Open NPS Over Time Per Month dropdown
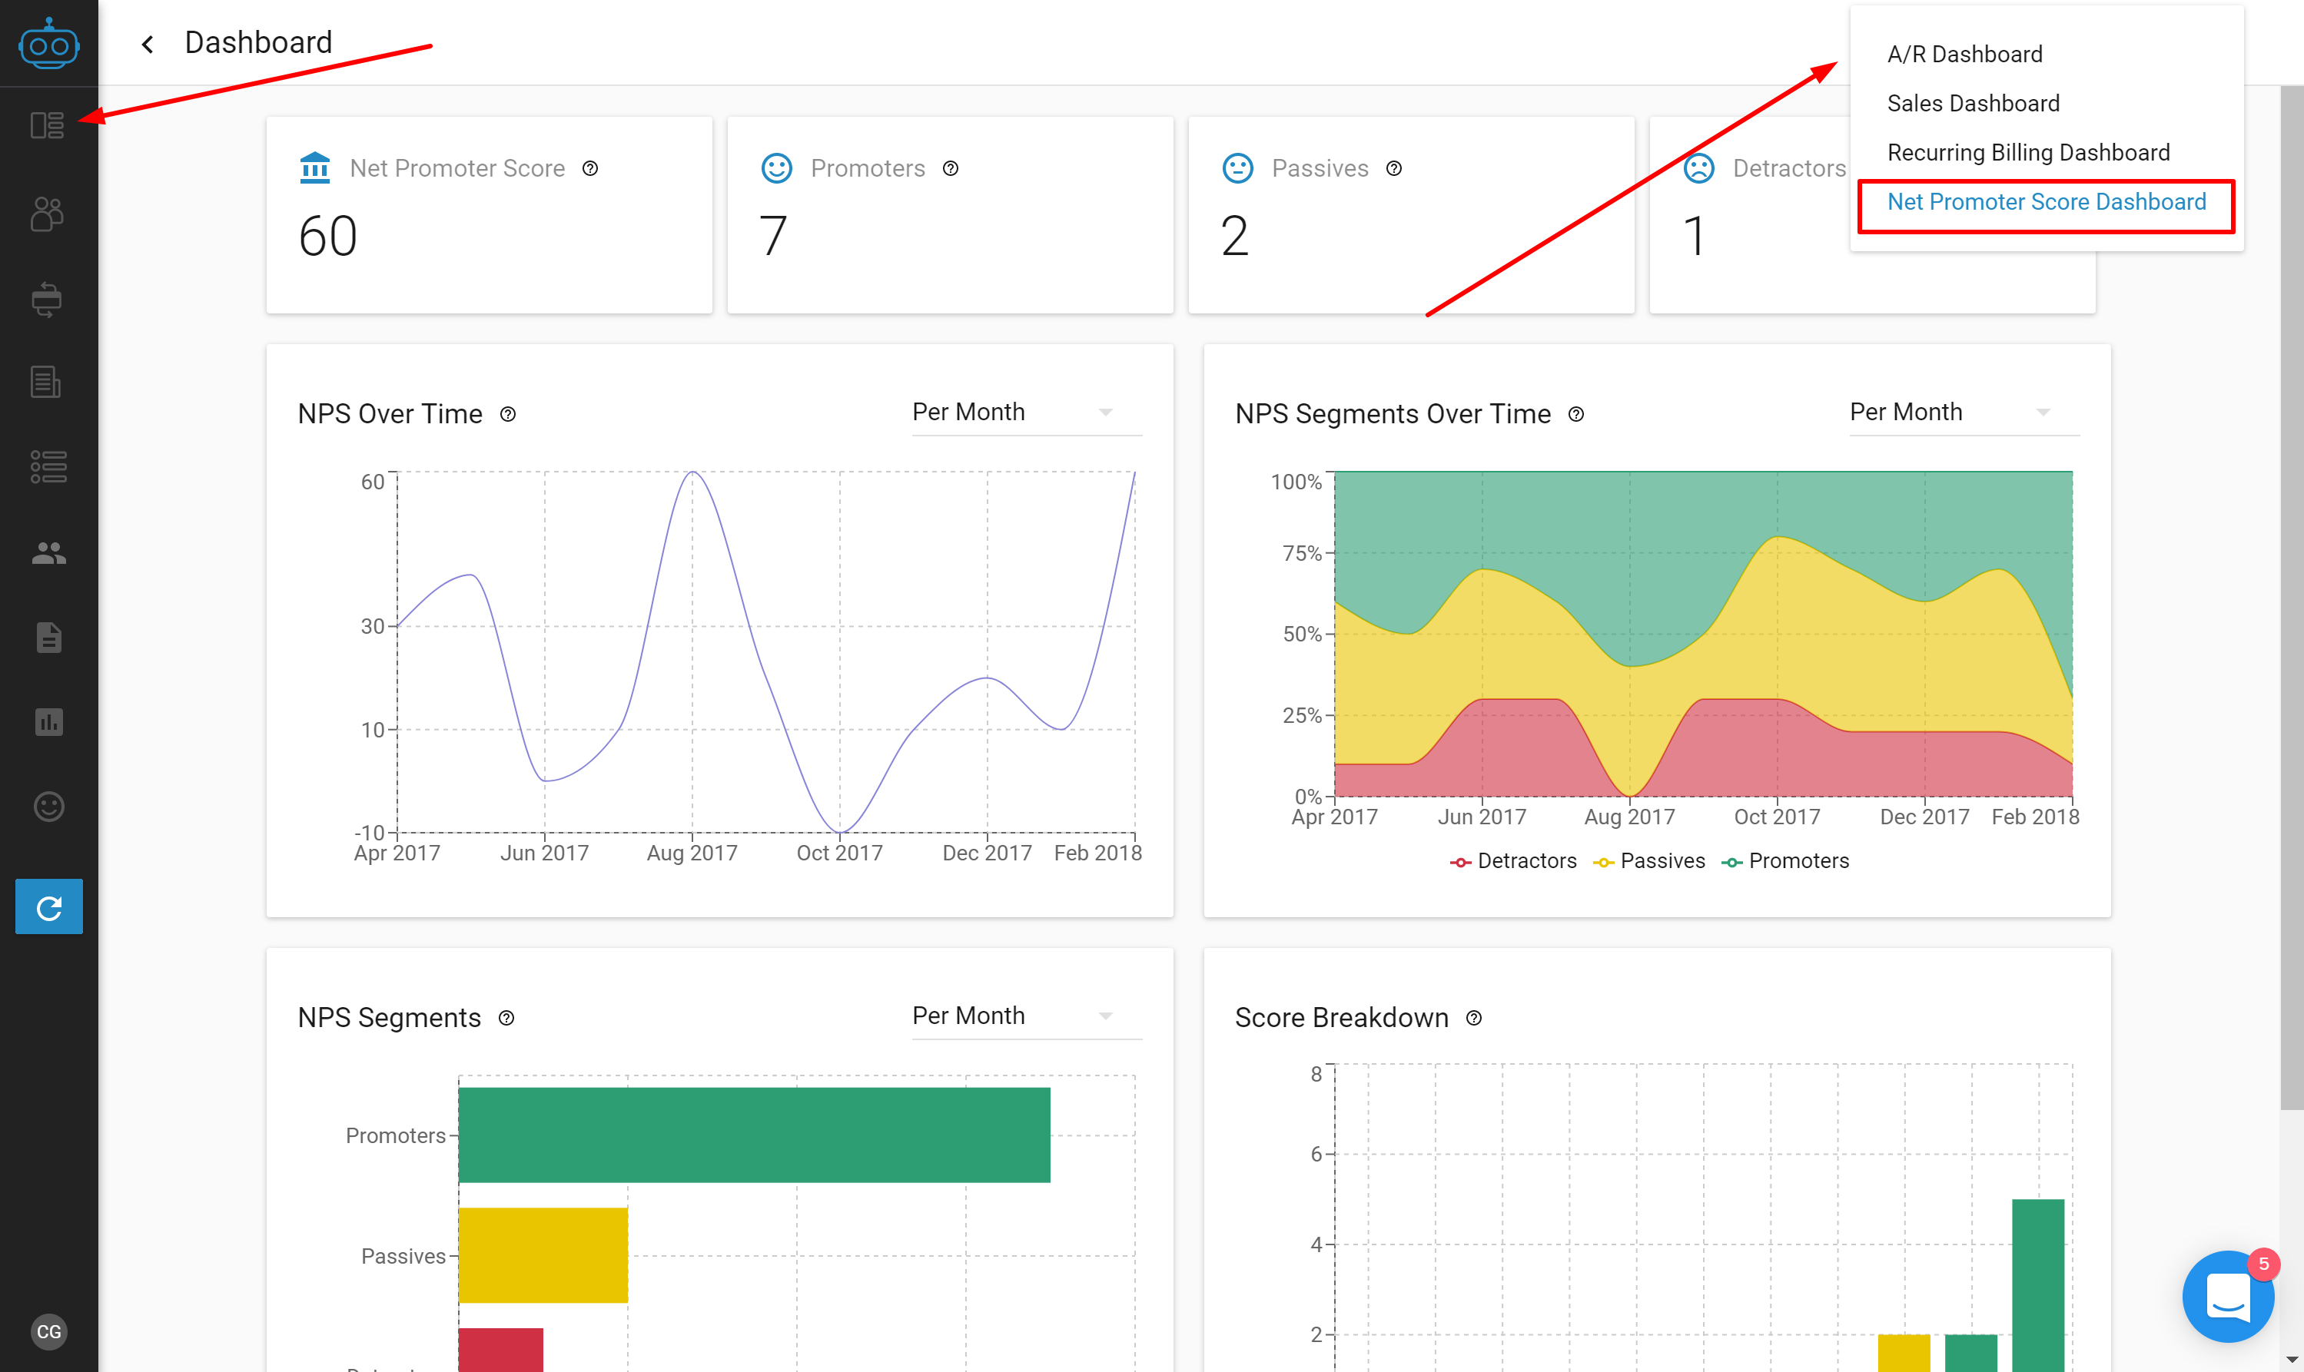The height and width of the screenshot is (1372, 2304). point(1027,413)
